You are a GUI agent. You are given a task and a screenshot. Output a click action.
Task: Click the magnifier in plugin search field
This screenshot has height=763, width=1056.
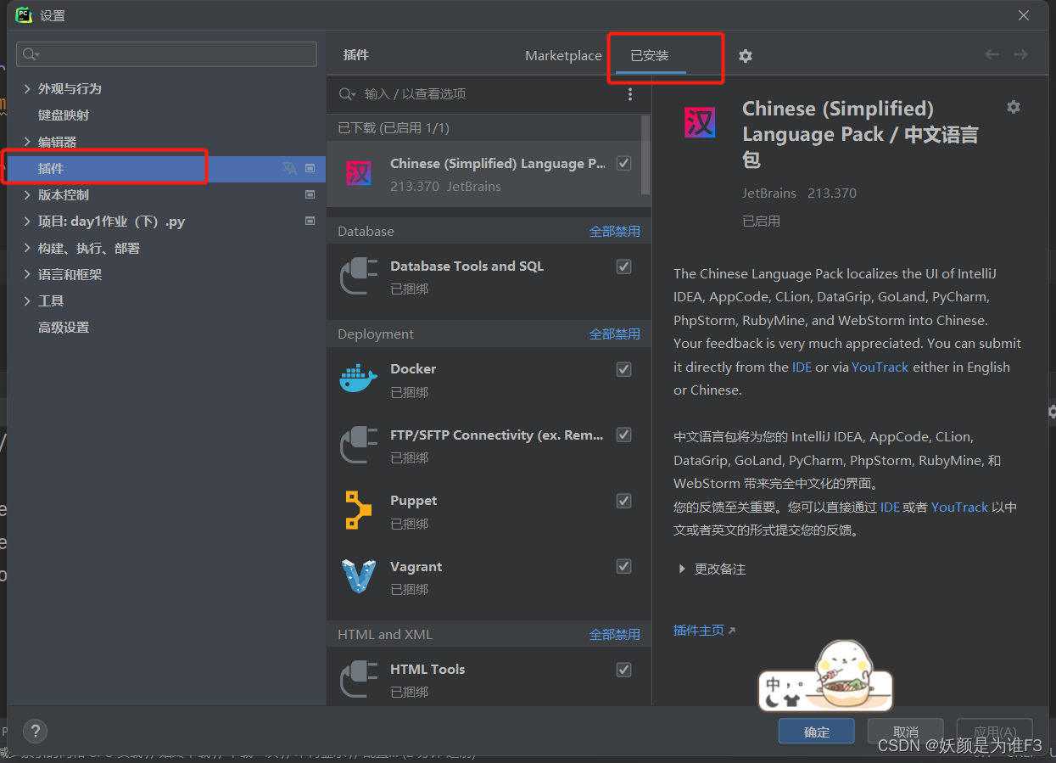coord(348,94)
